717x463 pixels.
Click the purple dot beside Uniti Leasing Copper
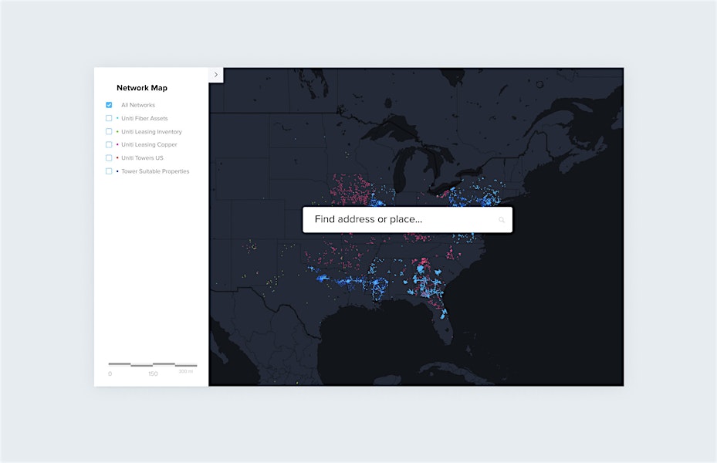(117, 145)
